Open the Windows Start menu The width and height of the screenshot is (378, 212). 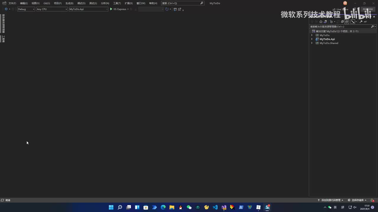(x=111, y=207)
